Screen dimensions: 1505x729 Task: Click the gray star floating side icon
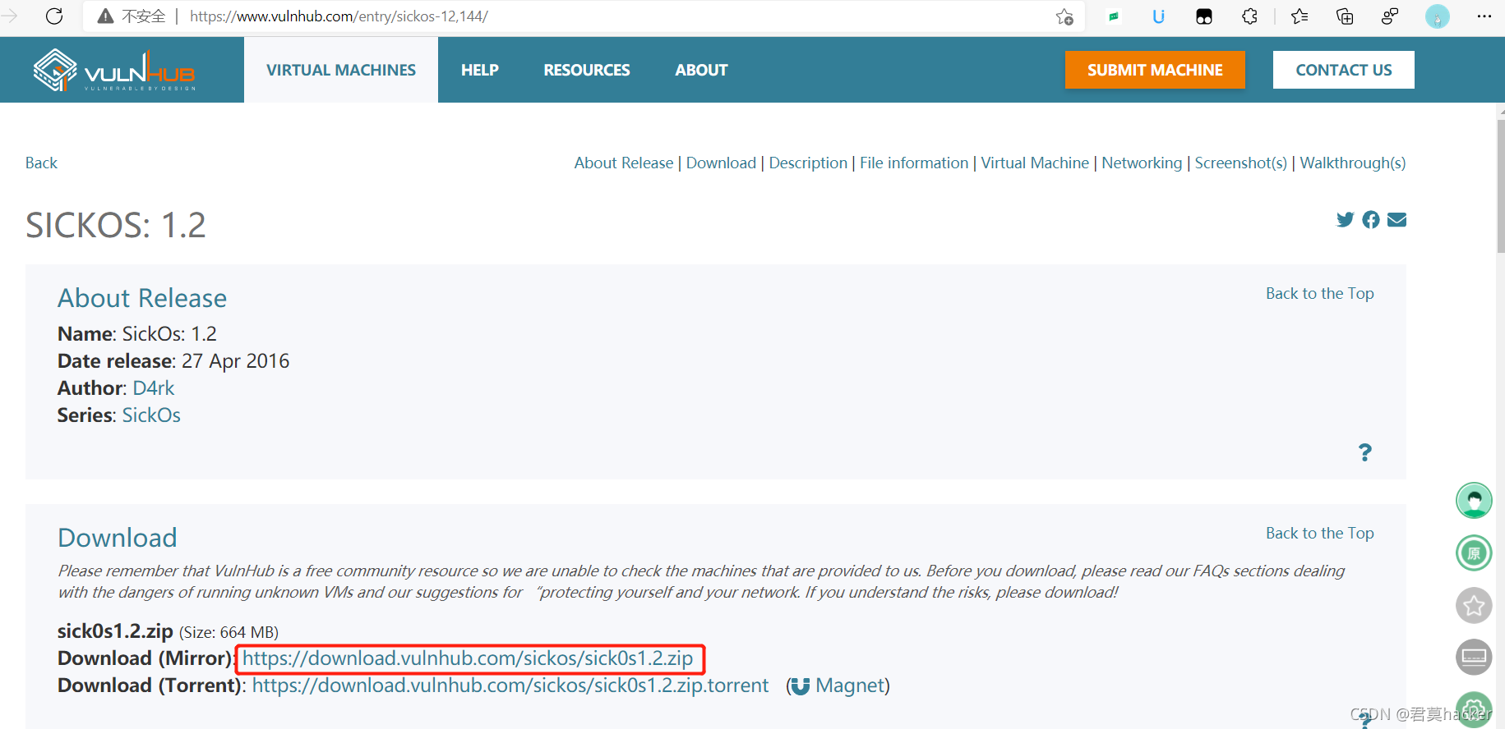1474,606
